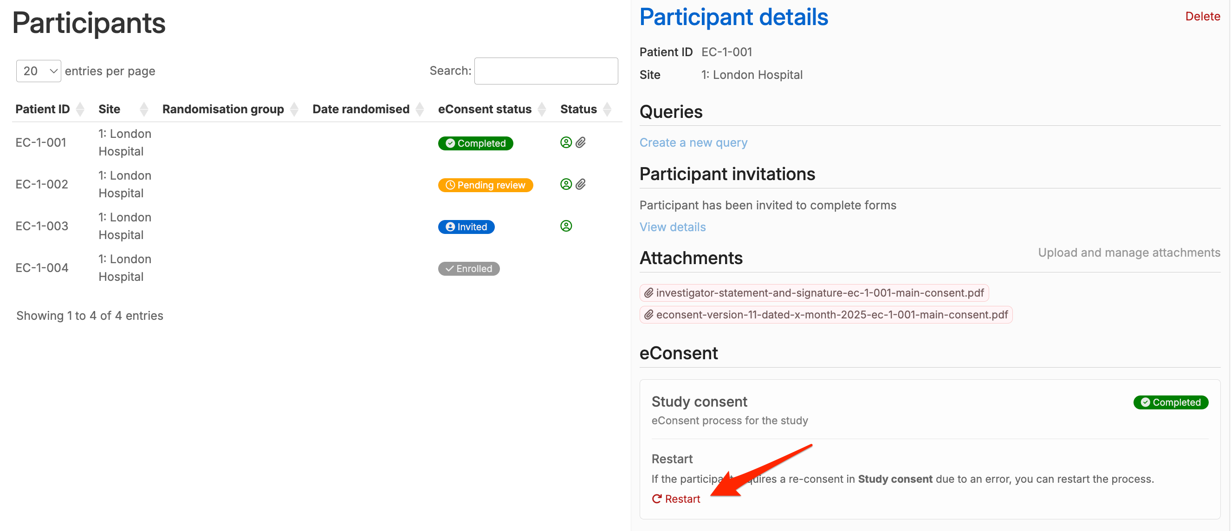
Task: Sort table by Randomisation group column
Action: click(x=230, y=109)
